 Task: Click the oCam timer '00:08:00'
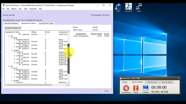tap(159, 87)
